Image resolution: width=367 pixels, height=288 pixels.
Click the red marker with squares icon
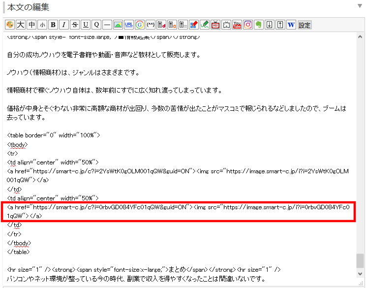pos(194,25)
